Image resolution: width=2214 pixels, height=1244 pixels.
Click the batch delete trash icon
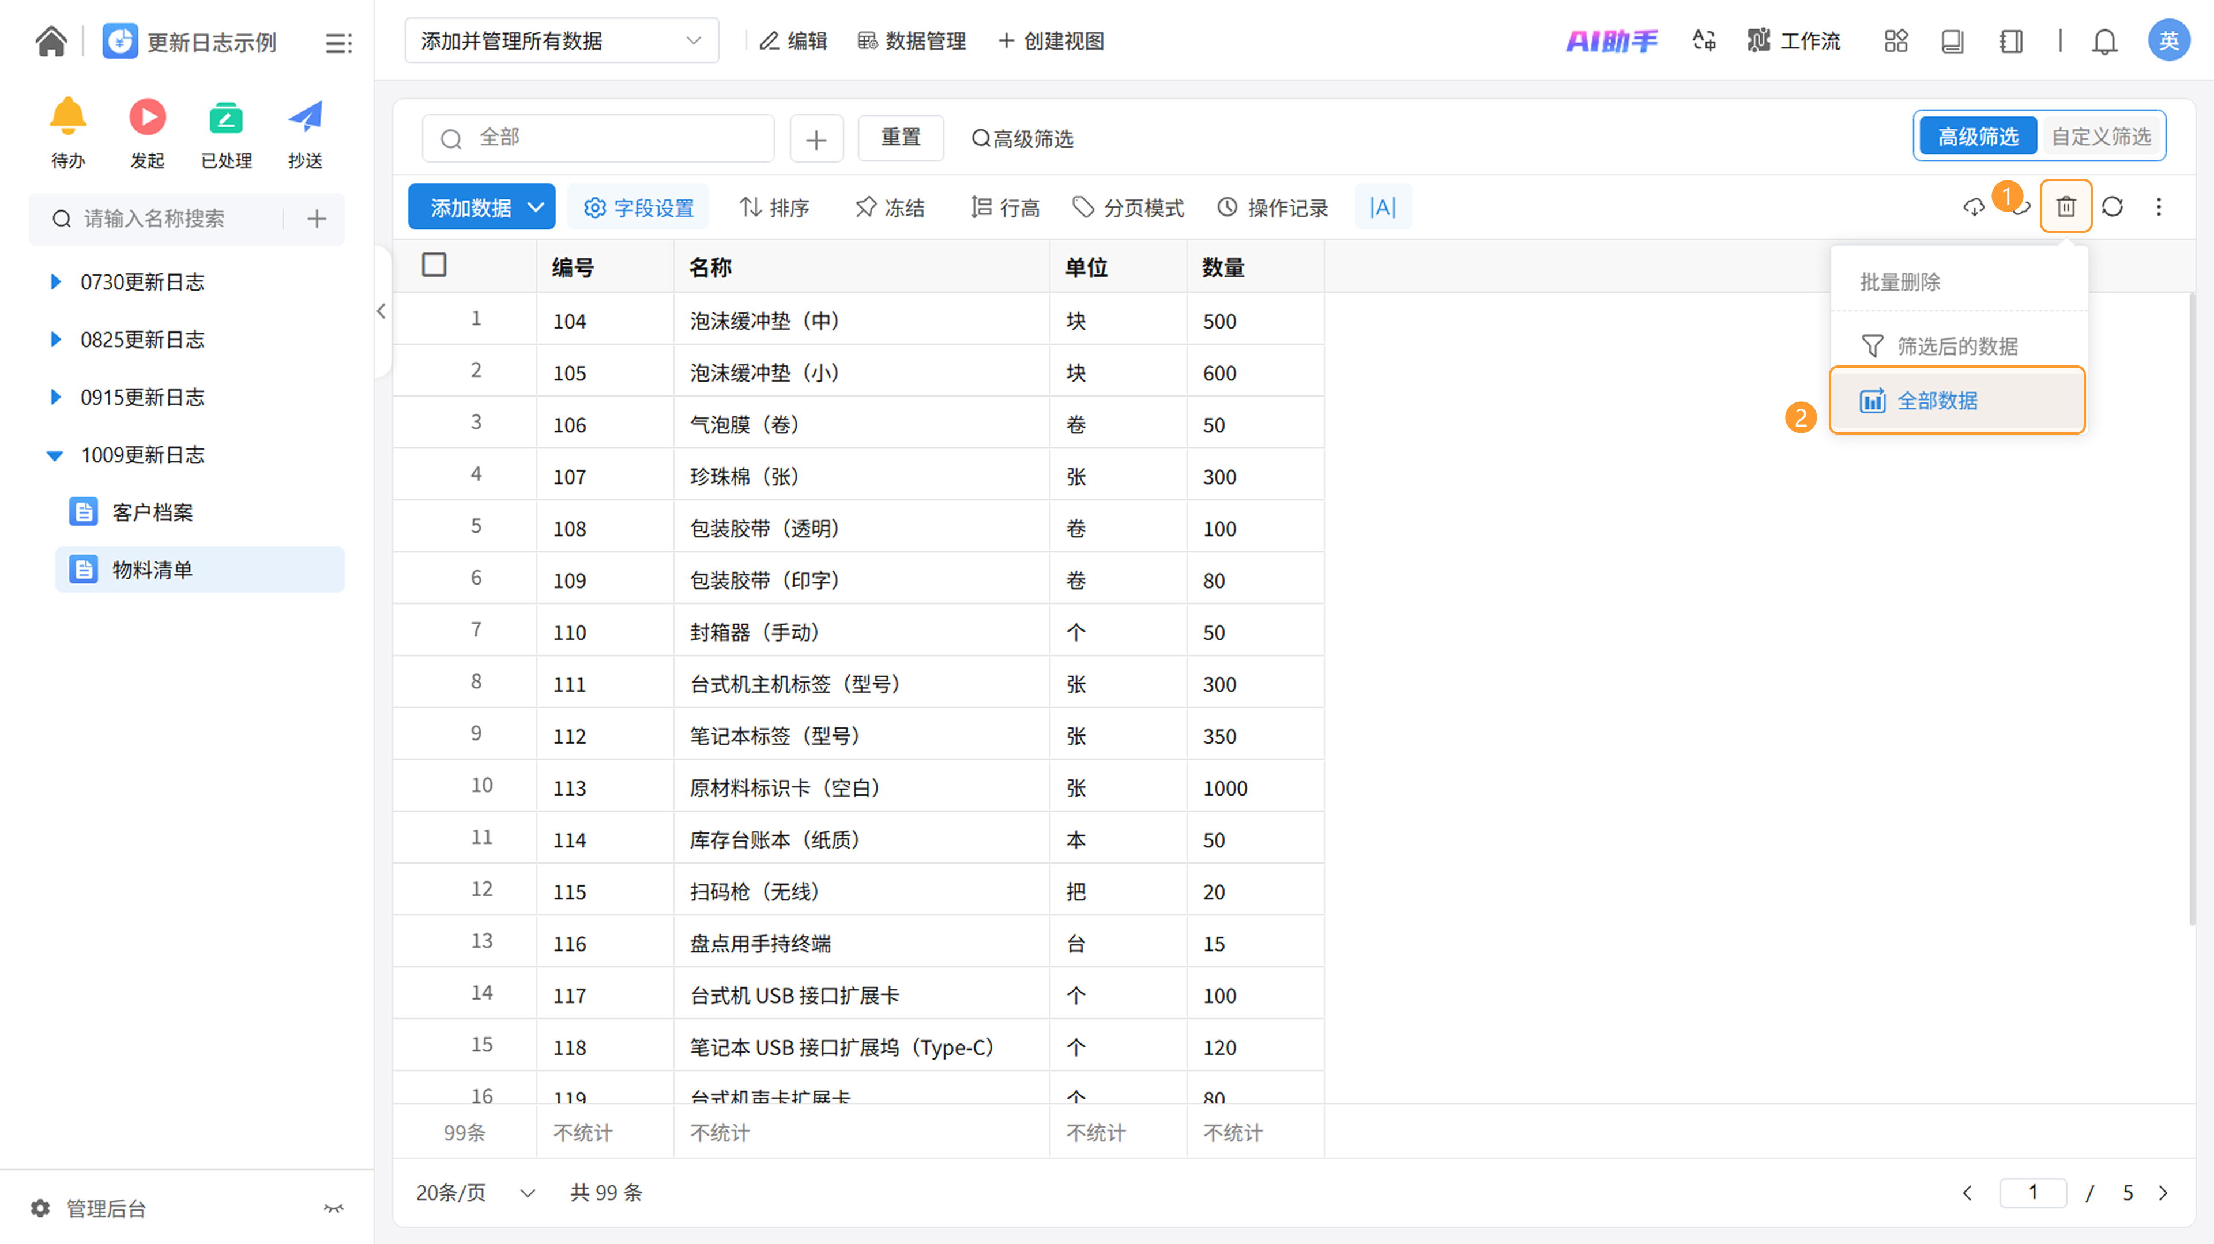point(2065,207)
